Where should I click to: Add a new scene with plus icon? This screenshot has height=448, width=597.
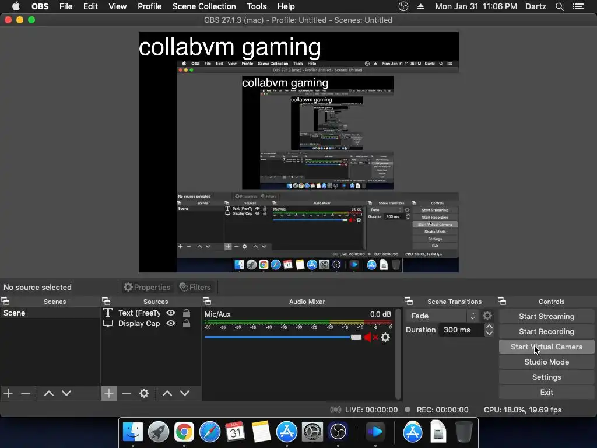pos(8,393)
